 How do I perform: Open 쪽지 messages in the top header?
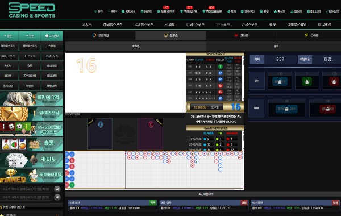[231, 11]
